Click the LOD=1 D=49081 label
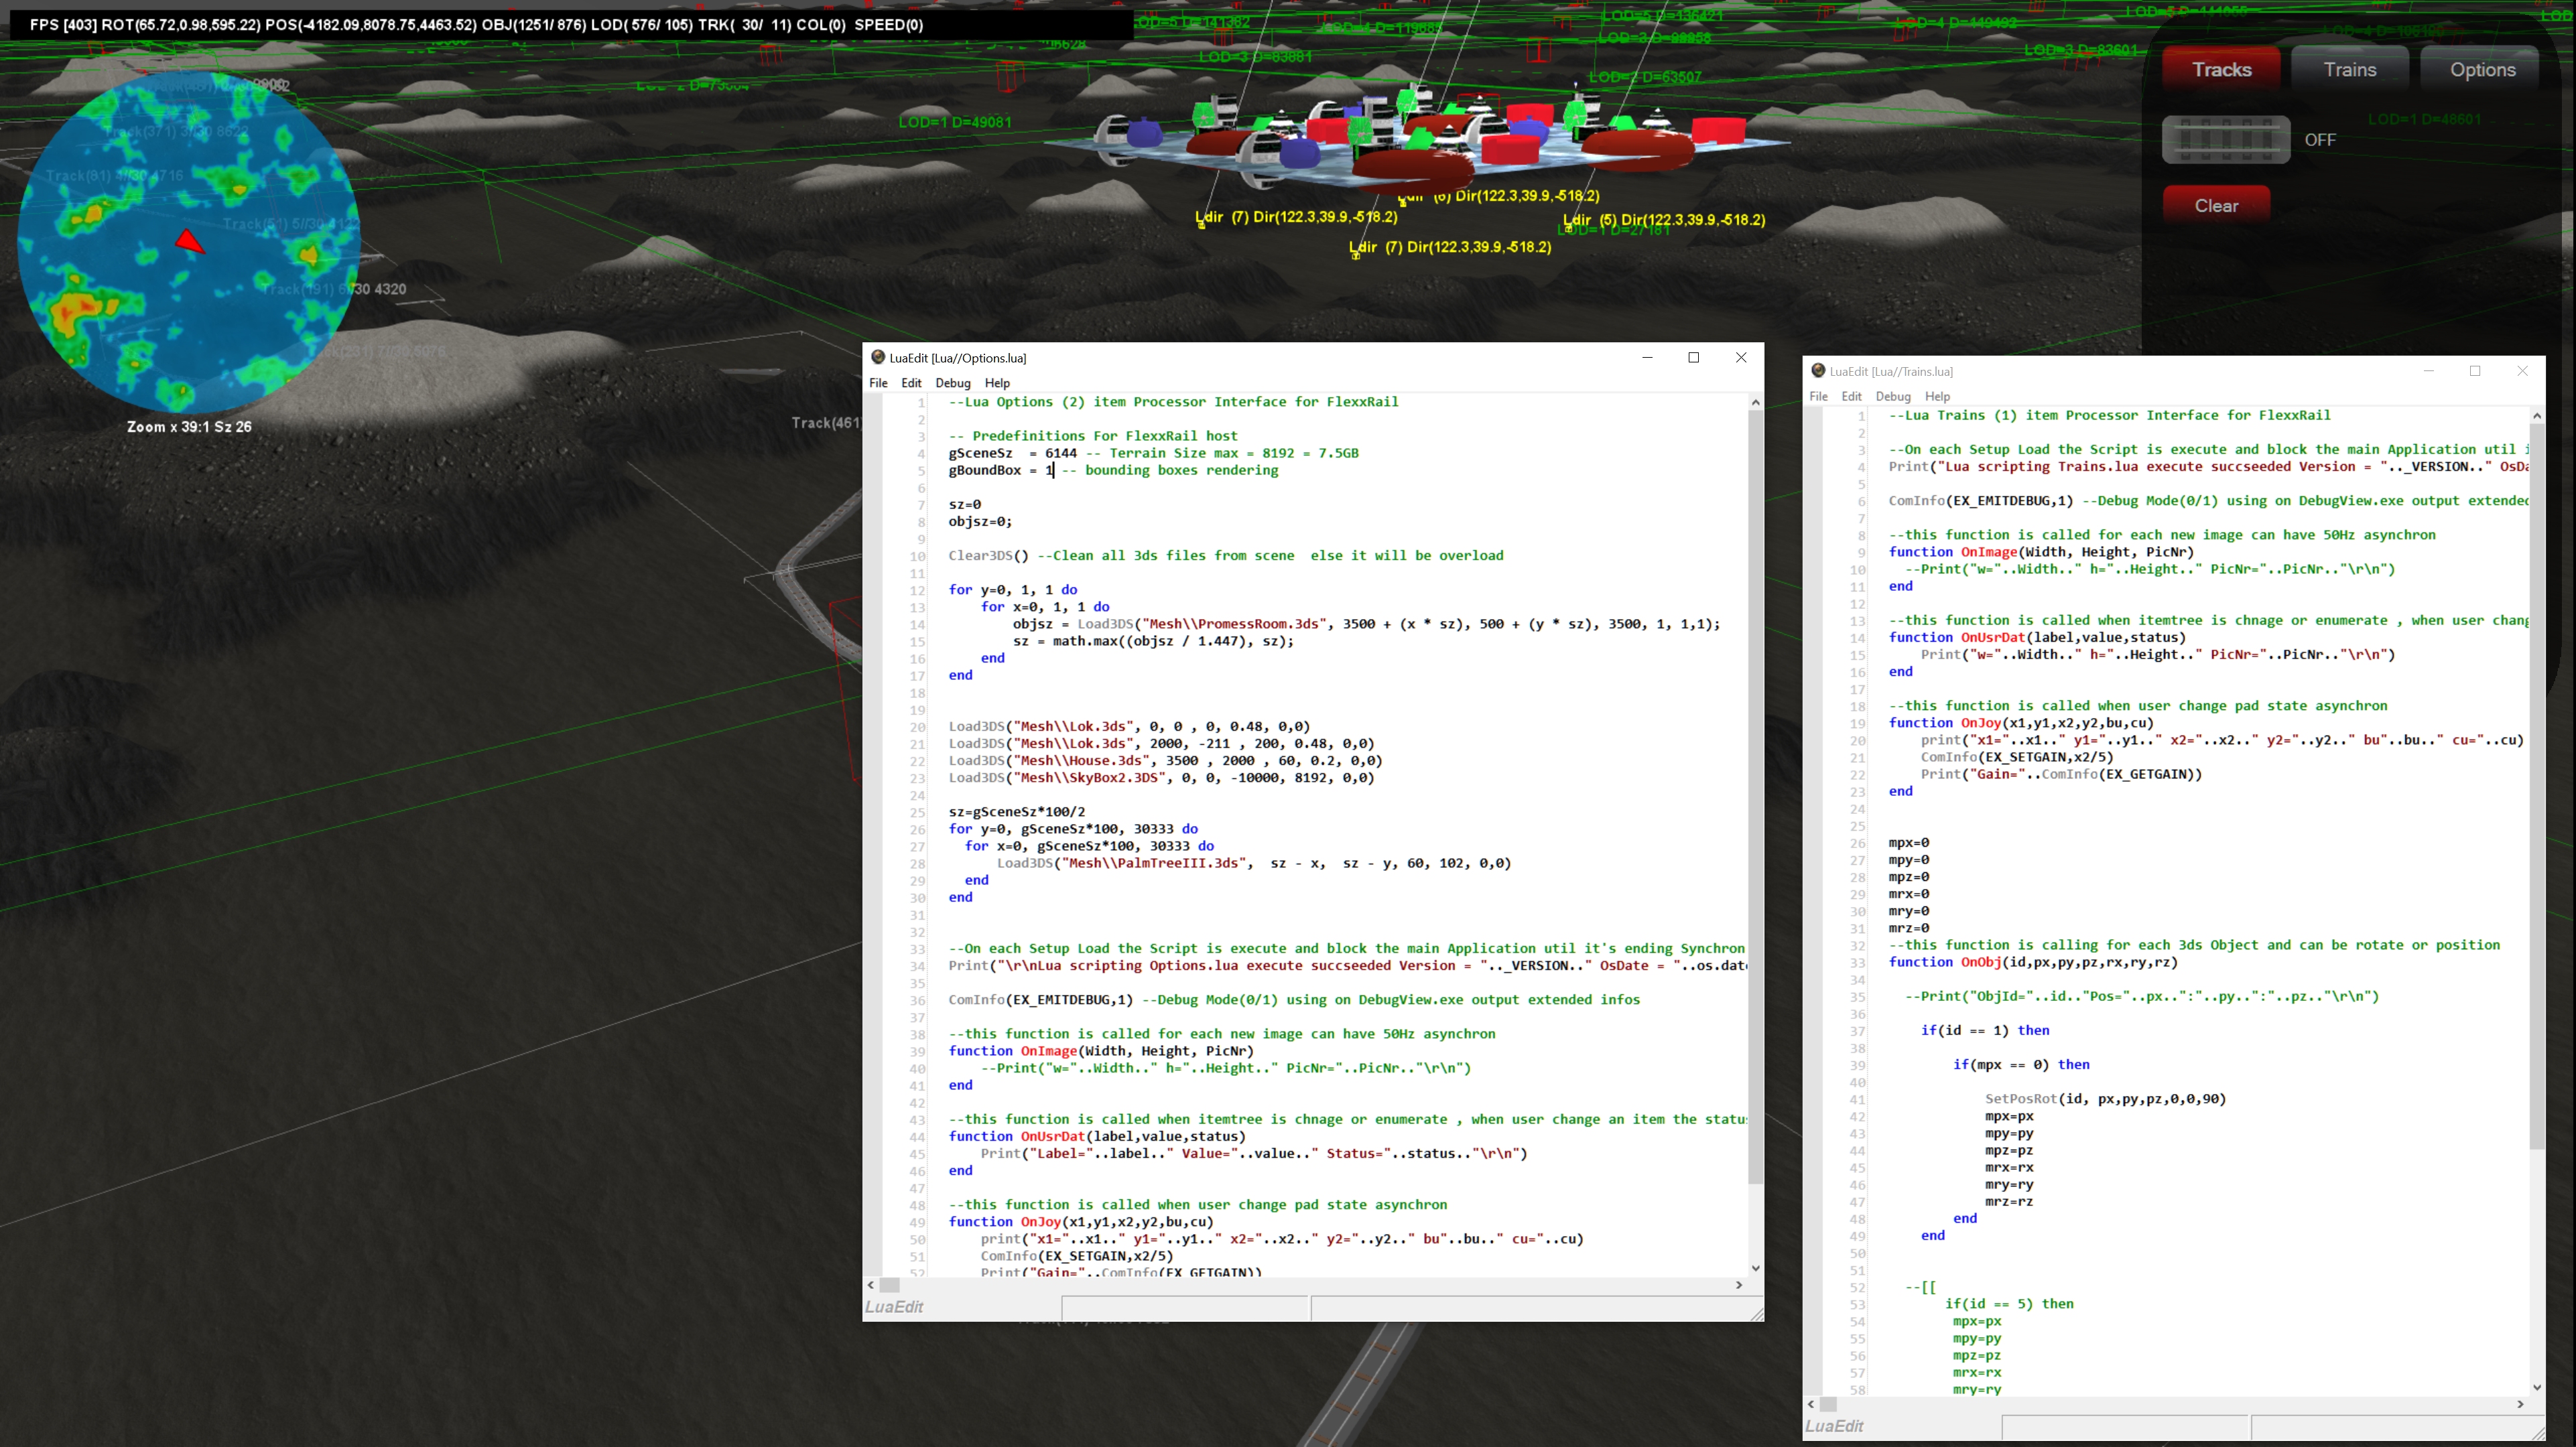Image resolution: width=2576 pixels, height=1447 pixels. [955, 122]
